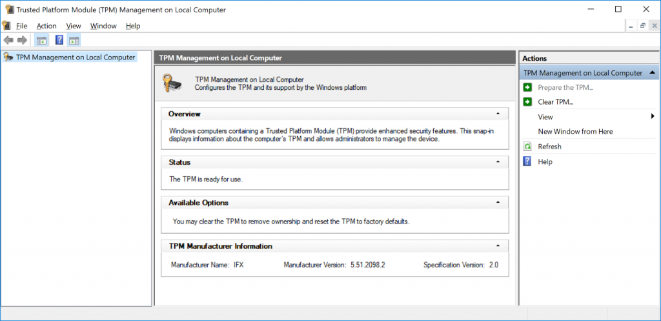Click key icon beside tree's TPM Management node

8,57
